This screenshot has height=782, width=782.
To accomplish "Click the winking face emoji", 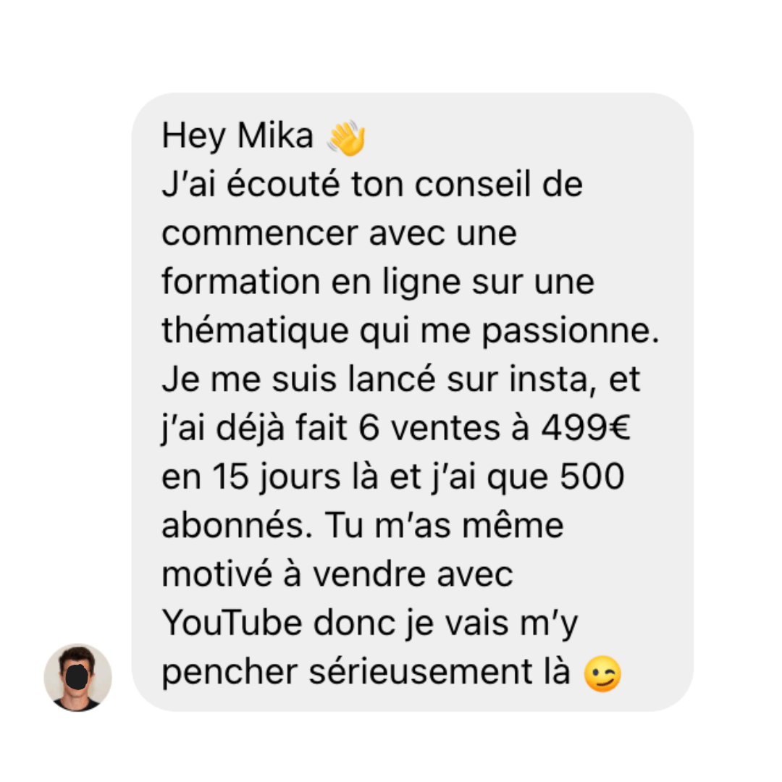I will tap(602, 674).
